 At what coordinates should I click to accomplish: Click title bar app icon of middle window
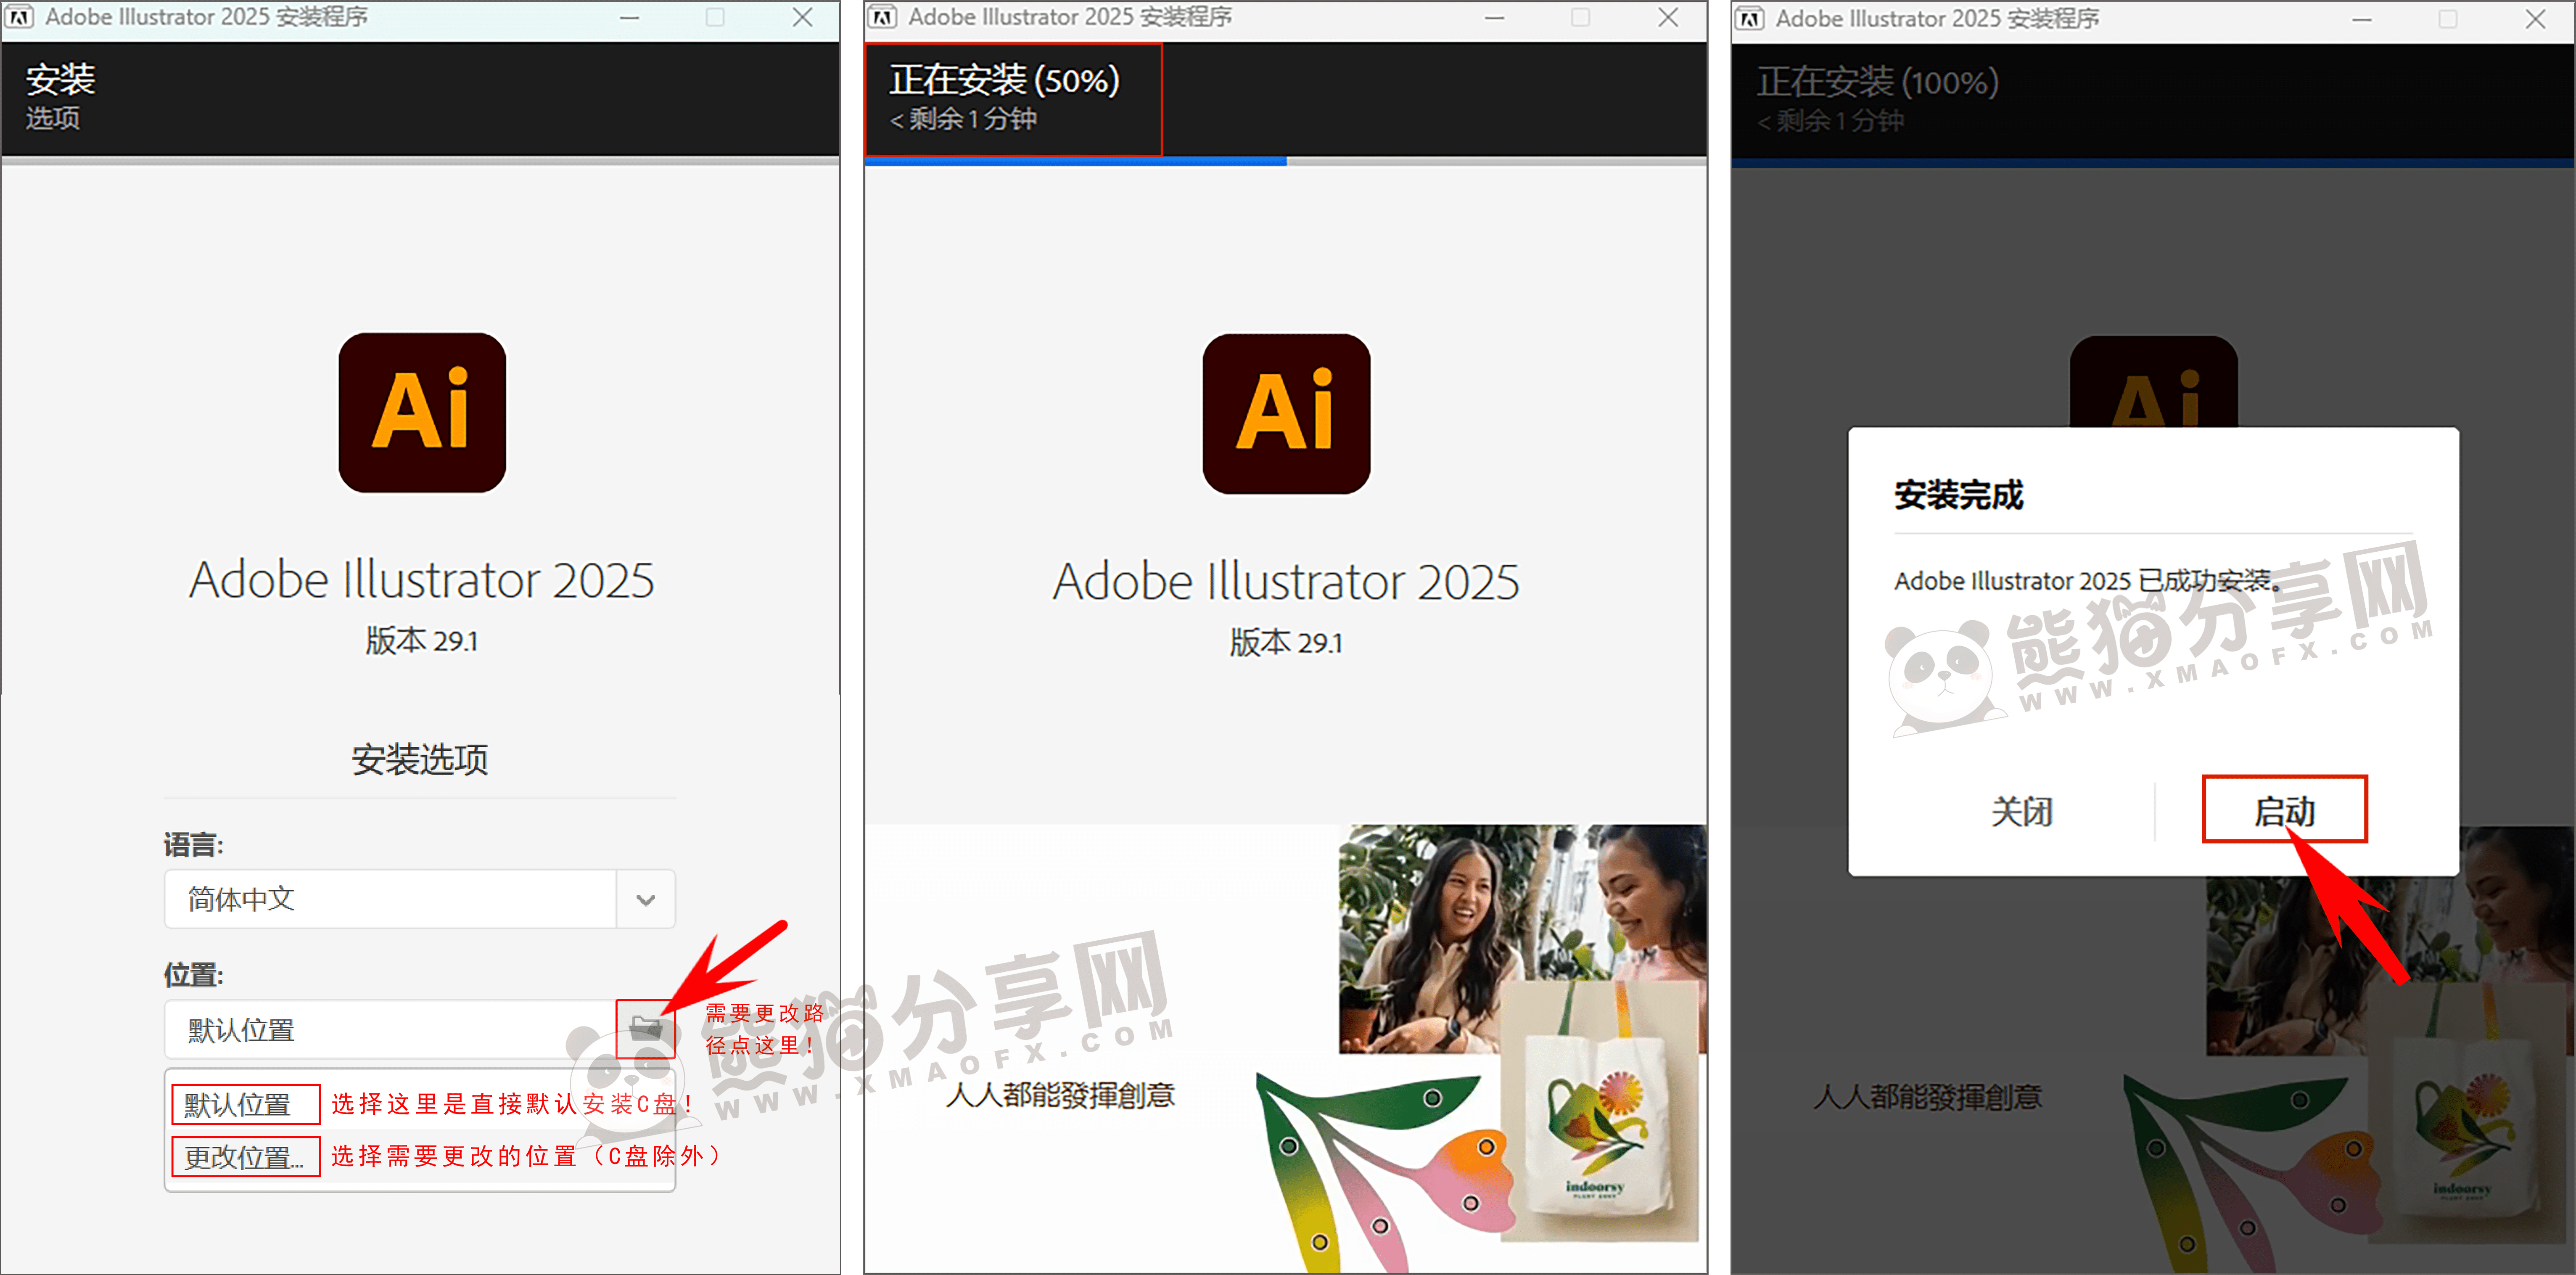[x=882, y=17]
